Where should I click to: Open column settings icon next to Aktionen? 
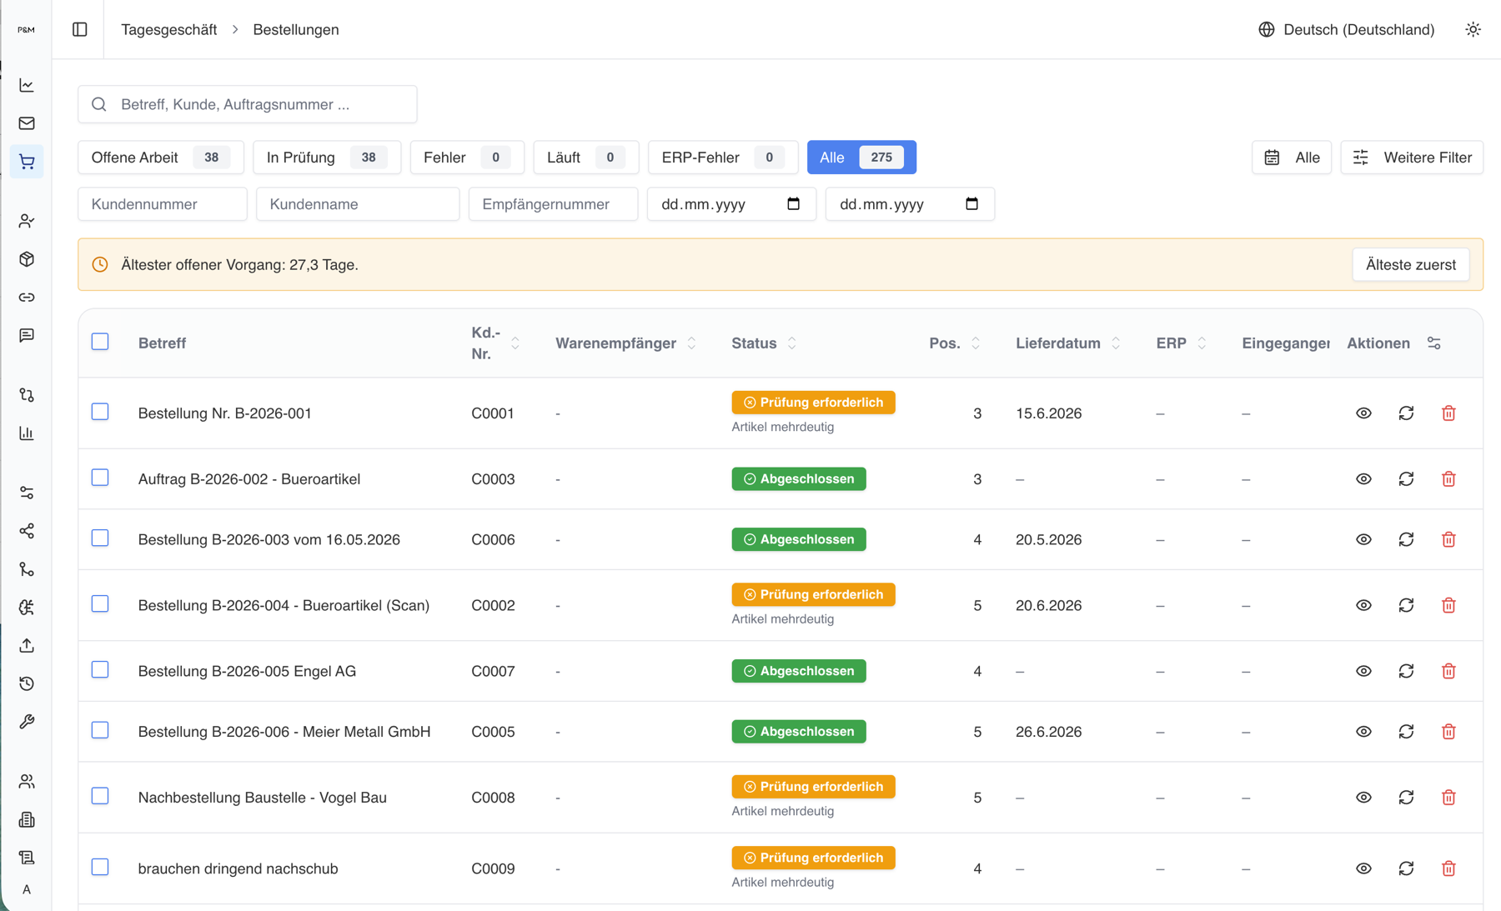click(1433, 343)
